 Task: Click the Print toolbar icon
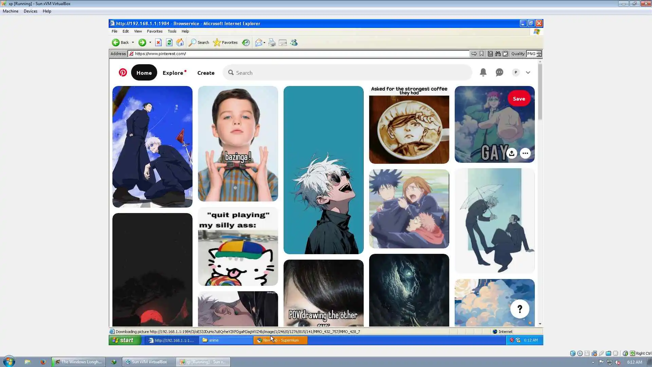pos(272,42)
